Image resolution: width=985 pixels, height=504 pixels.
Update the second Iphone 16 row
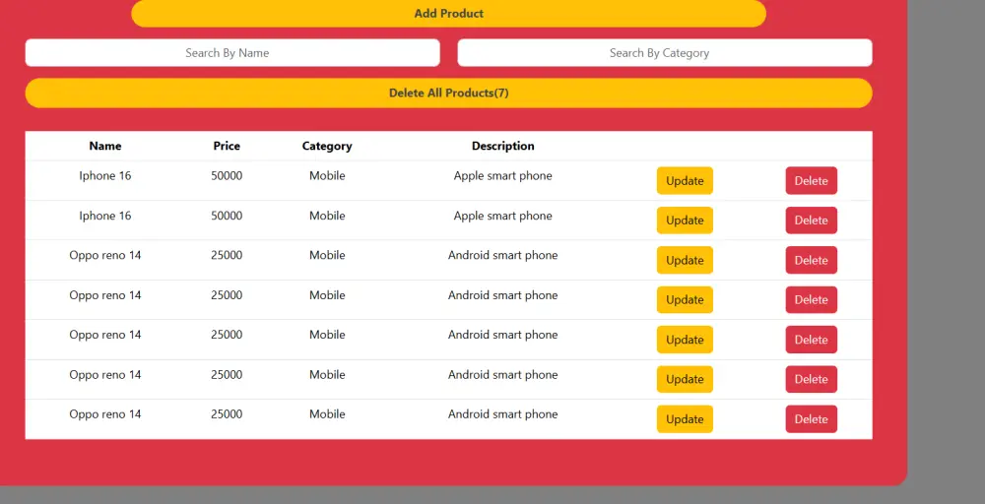point(685,220)
